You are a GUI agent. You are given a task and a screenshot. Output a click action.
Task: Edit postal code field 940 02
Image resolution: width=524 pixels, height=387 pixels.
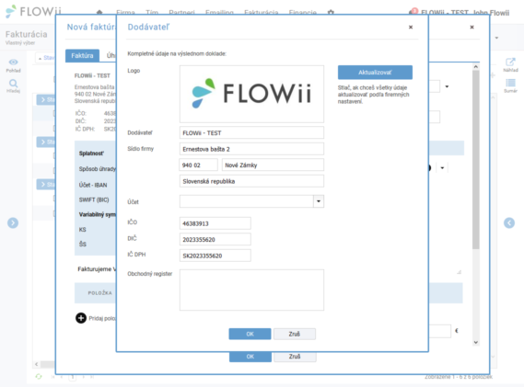click(199, 165)
